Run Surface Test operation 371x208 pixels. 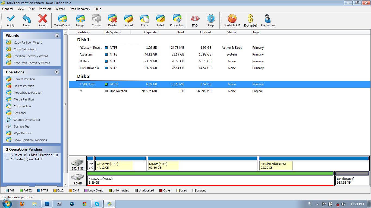[x=22, y=126]
